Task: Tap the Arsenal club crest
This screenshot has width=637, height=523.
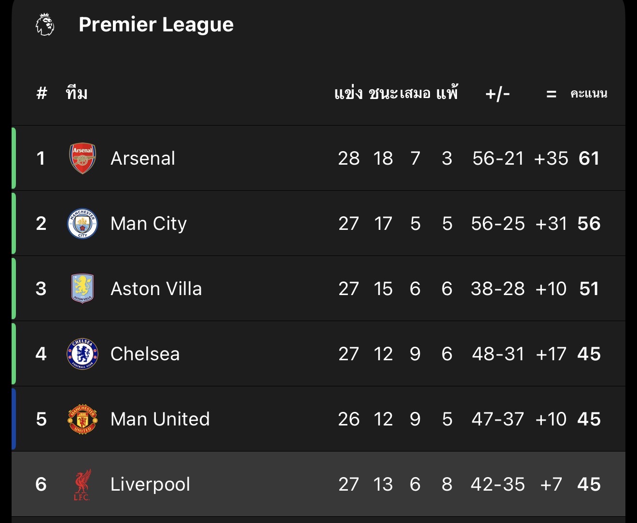Action: tap(83, 158)
